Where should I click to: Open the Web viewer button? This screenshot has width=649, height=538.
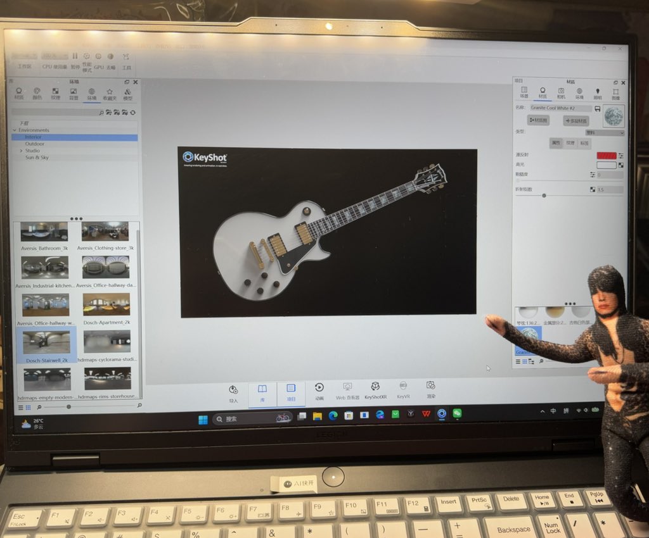point(347,391)
